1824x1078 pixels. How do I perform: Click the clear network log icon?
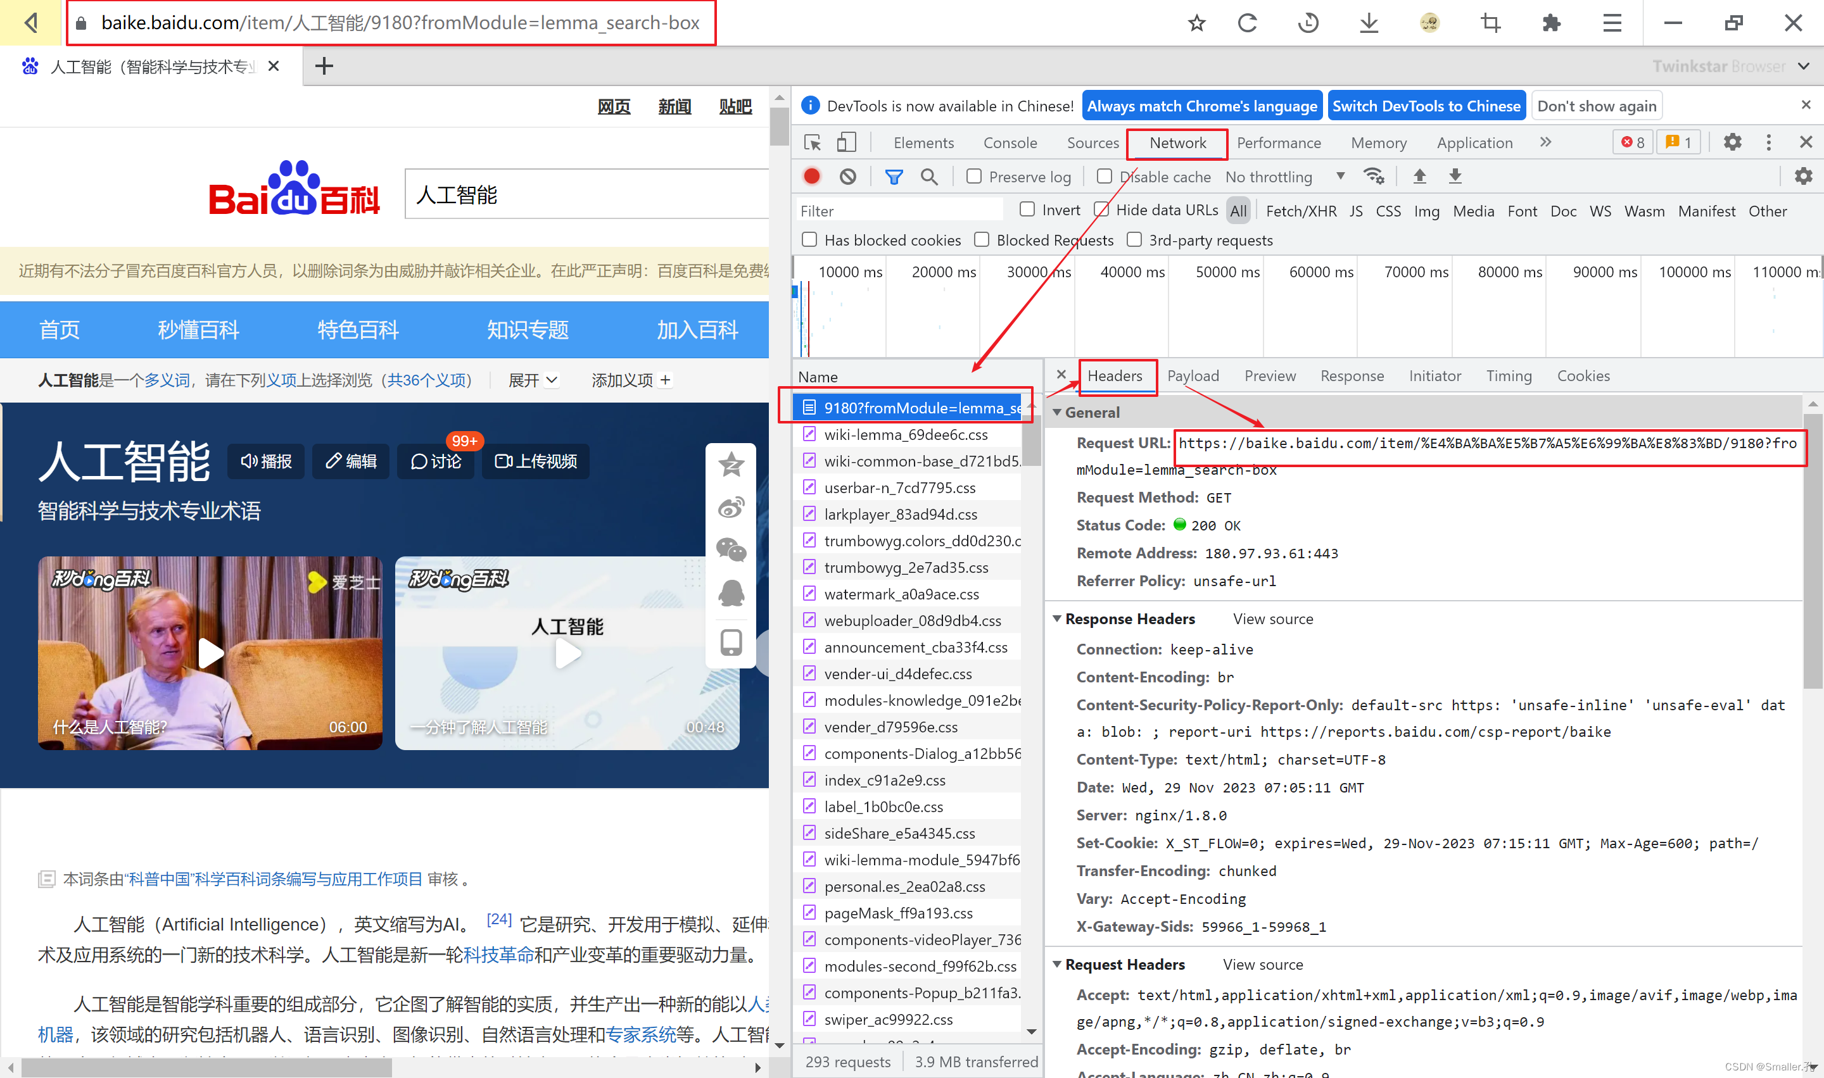point(847,176)
